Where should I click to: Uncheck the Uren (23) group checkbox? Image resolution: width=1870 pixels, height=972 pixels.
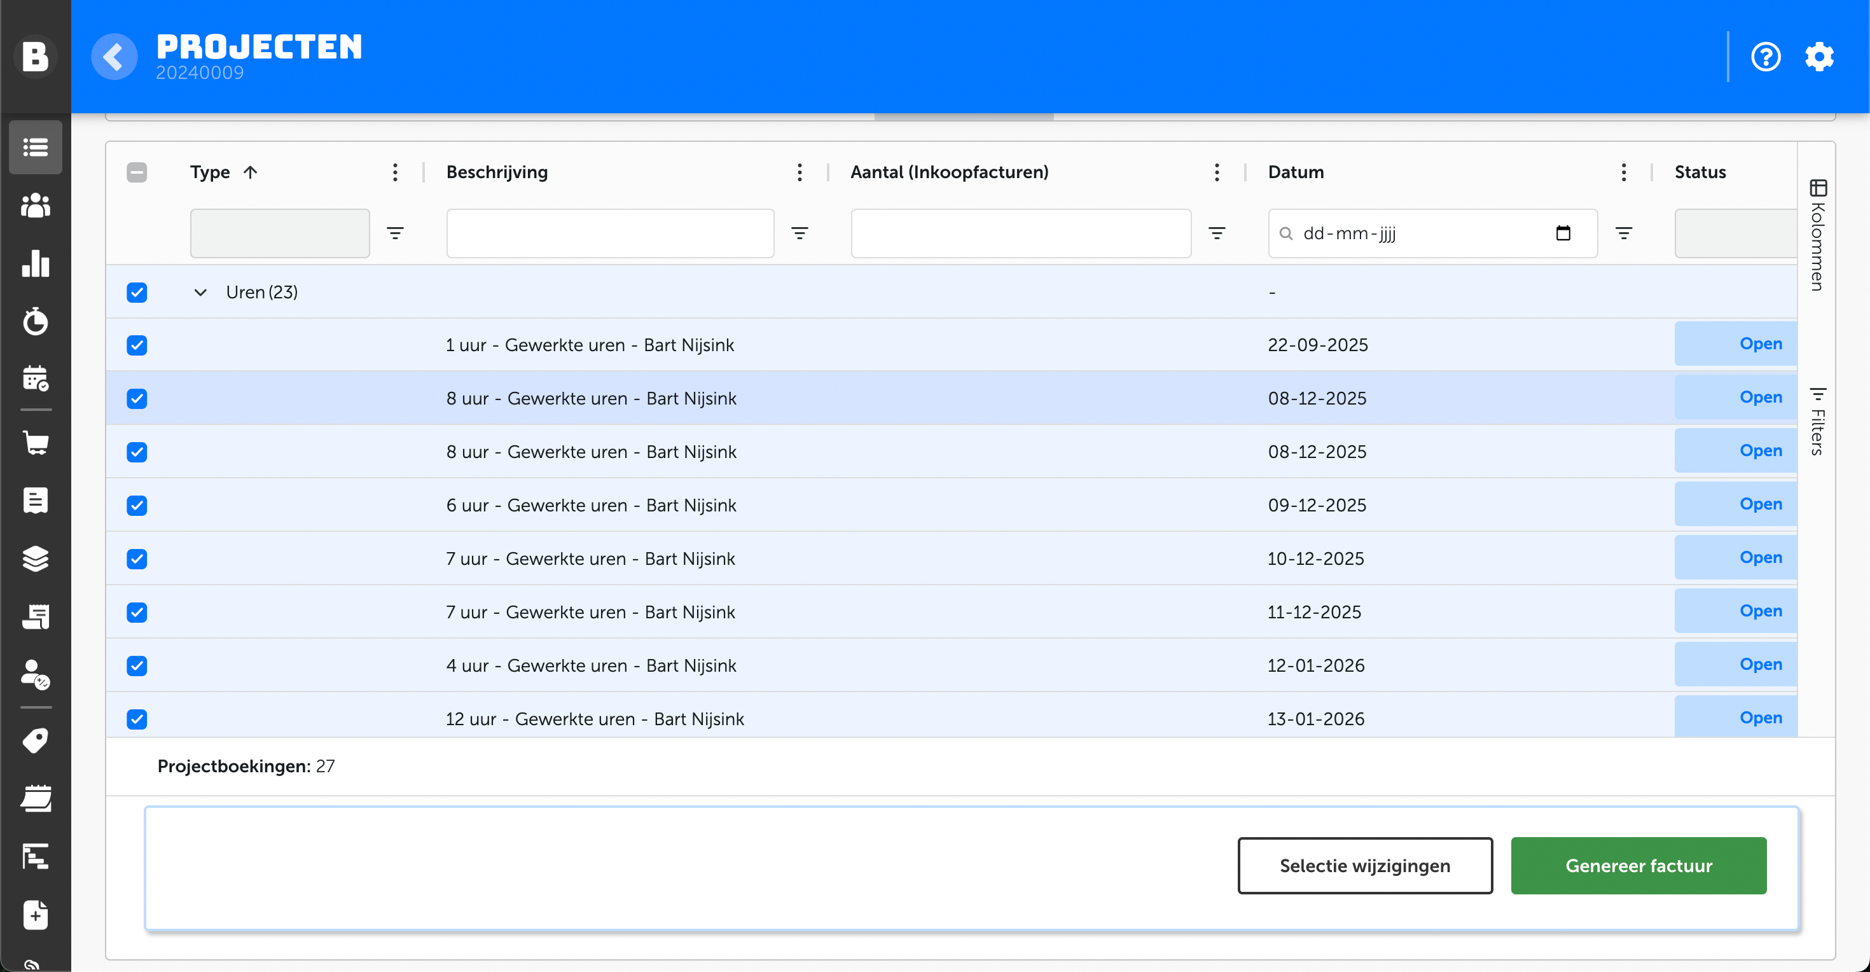coord(137,292)
